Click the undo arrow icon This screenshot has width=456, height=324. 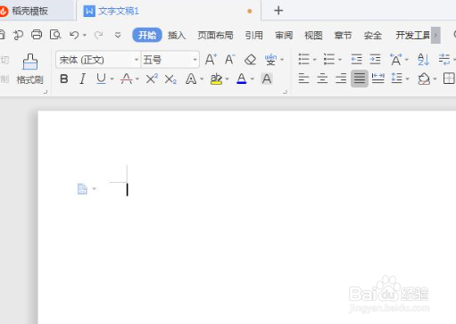(74, 35)
